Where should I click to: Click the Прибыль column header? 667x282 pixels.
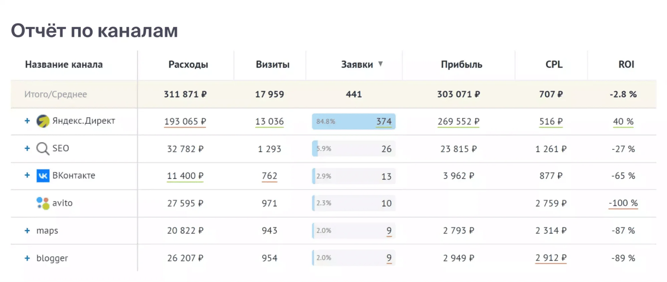[x=461, y=64]
